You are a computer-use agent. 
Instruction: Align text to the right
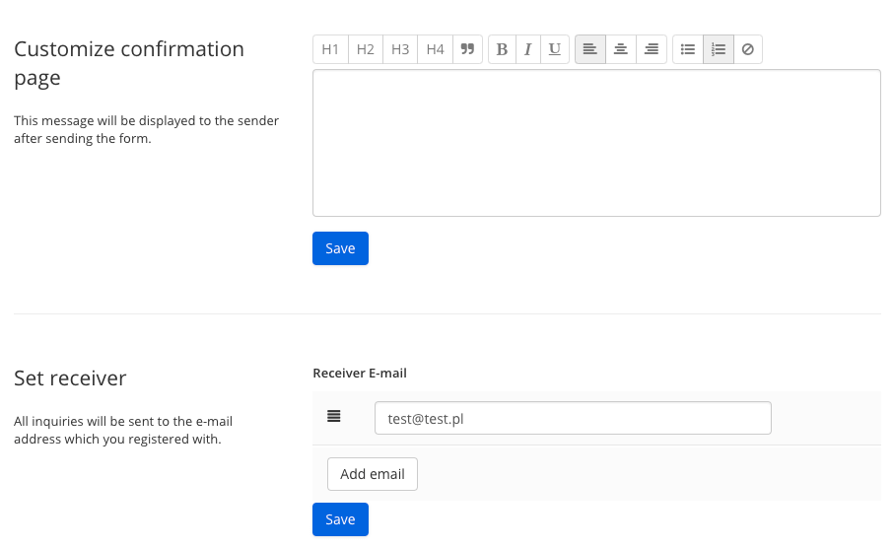click(652, 49)
